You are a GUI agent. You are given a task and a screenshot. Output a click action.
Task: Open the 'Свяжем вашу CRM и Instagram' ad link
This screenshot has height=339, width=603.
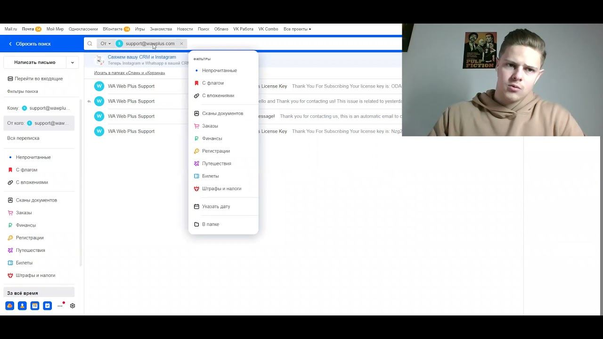[x=142, y=57]
